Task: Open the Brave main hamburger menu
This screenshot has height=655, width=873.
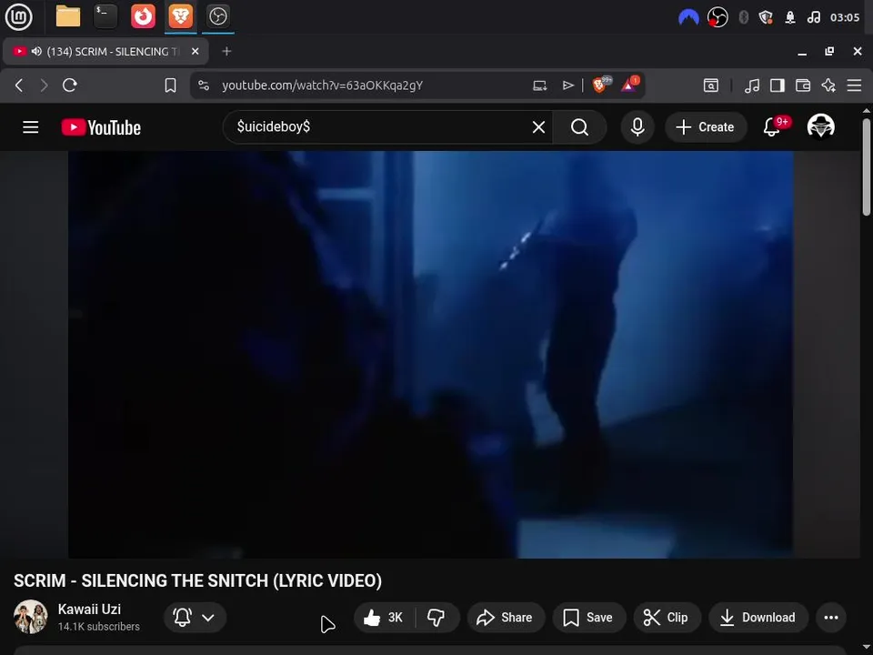Action: [x=854, y=86]
